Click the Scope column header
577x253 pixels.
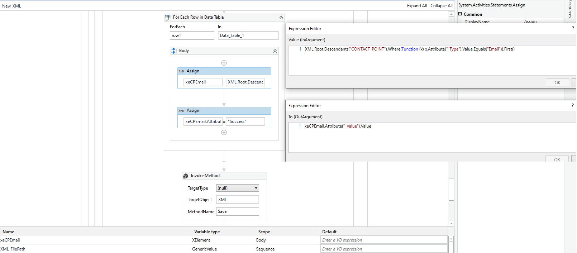[x=288, y=232]
